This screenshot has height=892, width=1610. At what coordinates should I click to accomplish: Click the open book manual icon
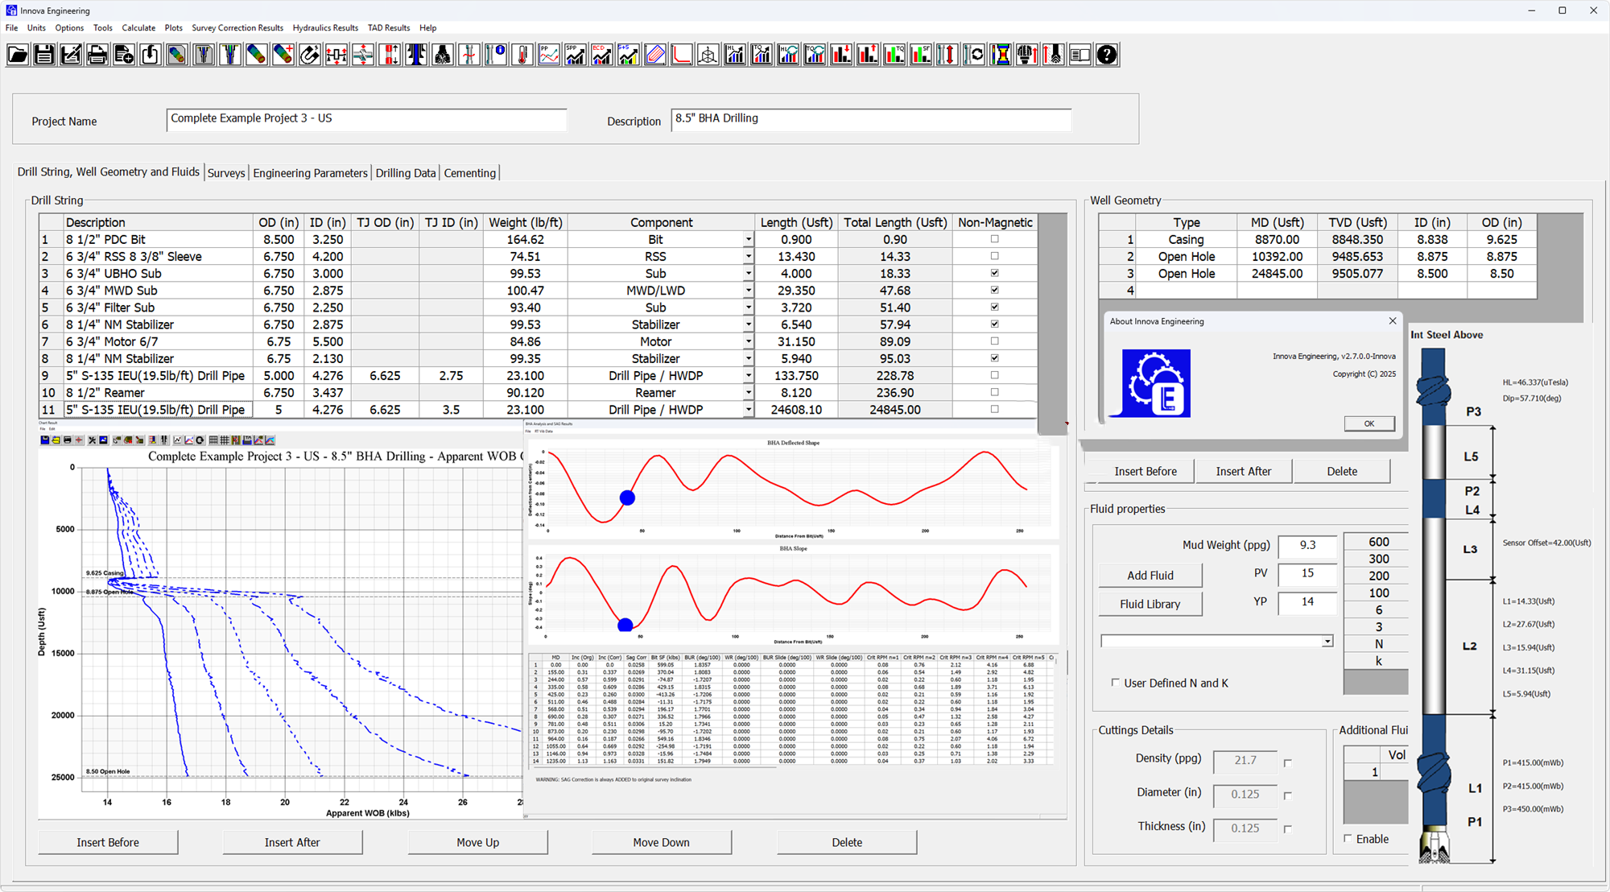pos(1080,55)
